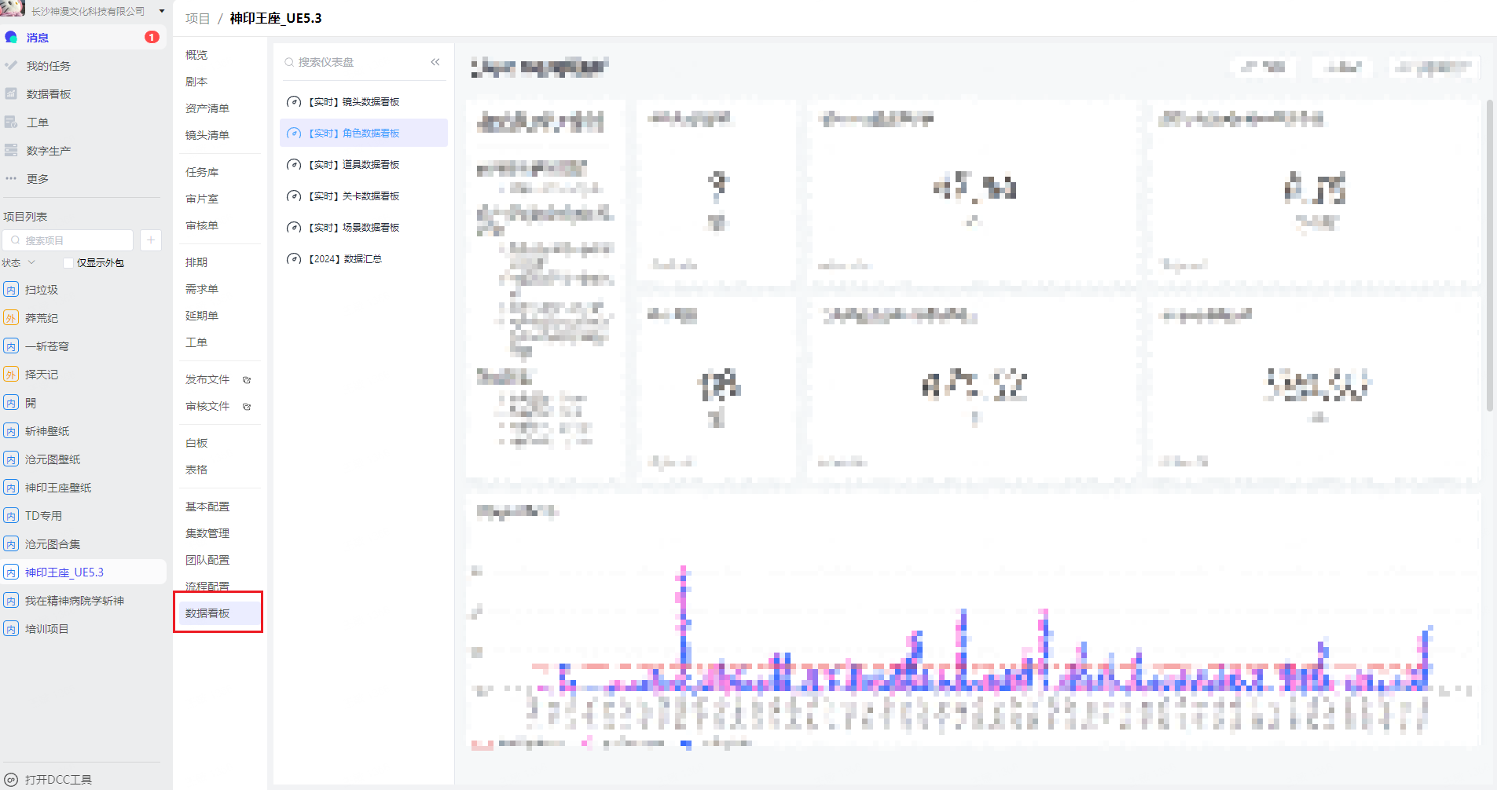Click the gauge icon for 【2024】数据汇总
The height and width of the screenshot is (790, 1497).
pyautogui.click(x=294, y=259)
